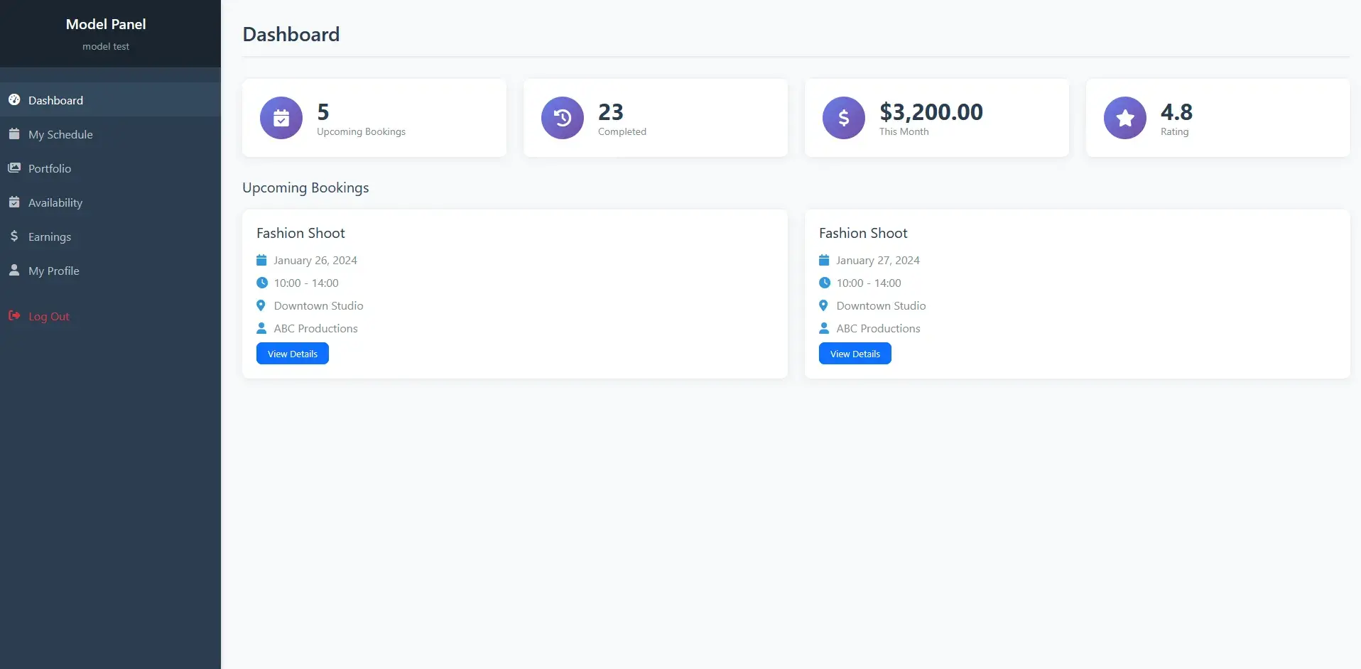Image resolution: width=1361 pixels, height=669 pixels.
Task: Click the Portfolio images icon
Action: click(x=14, y=168)
